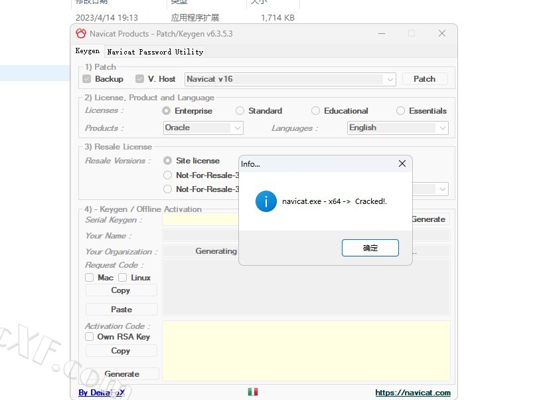Click Generate below the Activation Code Copy button
Image resolution: width=543 pixels, height=400 pixels.
(122, 374)
